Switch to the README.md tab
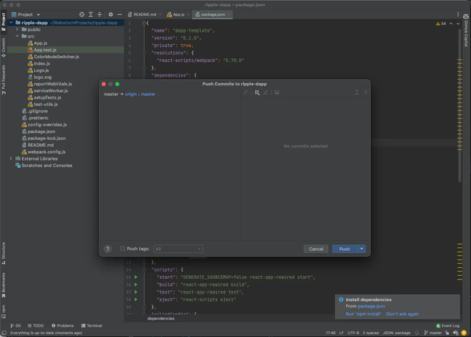Screen dimensions: 471x337 pyautogui.click(x=144, y=15)
